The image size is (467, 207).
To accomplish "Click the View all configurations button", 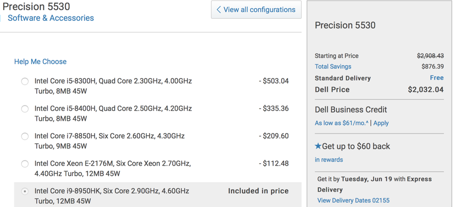I will click(x=256, y=10).
